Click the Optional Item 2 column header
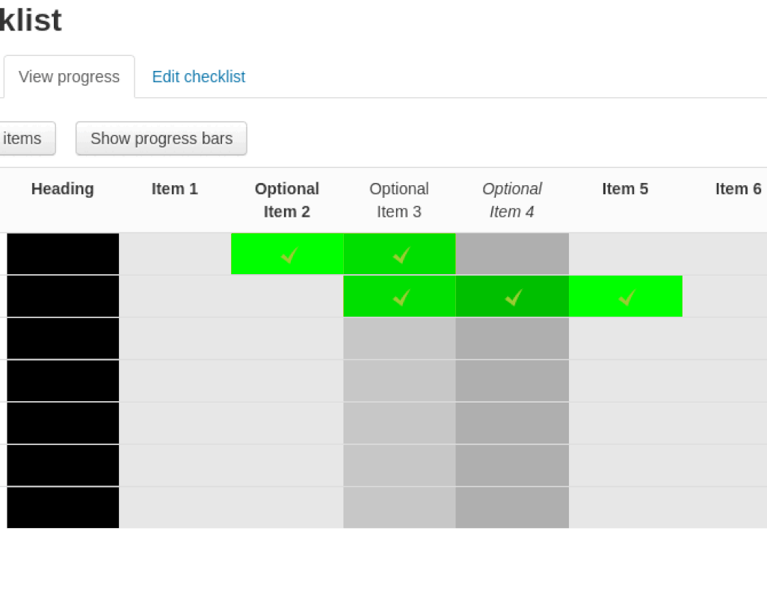This screenshot has height=590, width=767. pos(287,199)
